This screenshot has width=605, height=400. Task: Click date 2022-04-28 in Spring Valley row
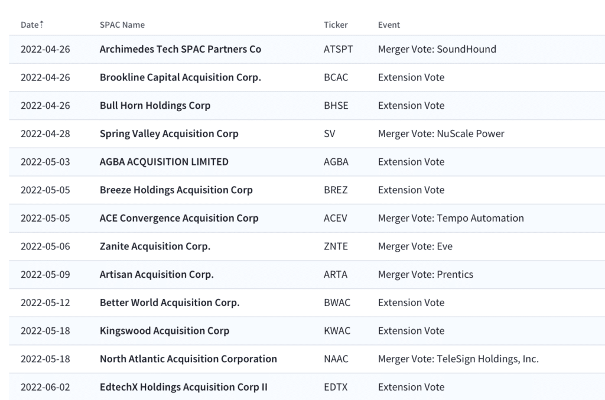point(45,134)
